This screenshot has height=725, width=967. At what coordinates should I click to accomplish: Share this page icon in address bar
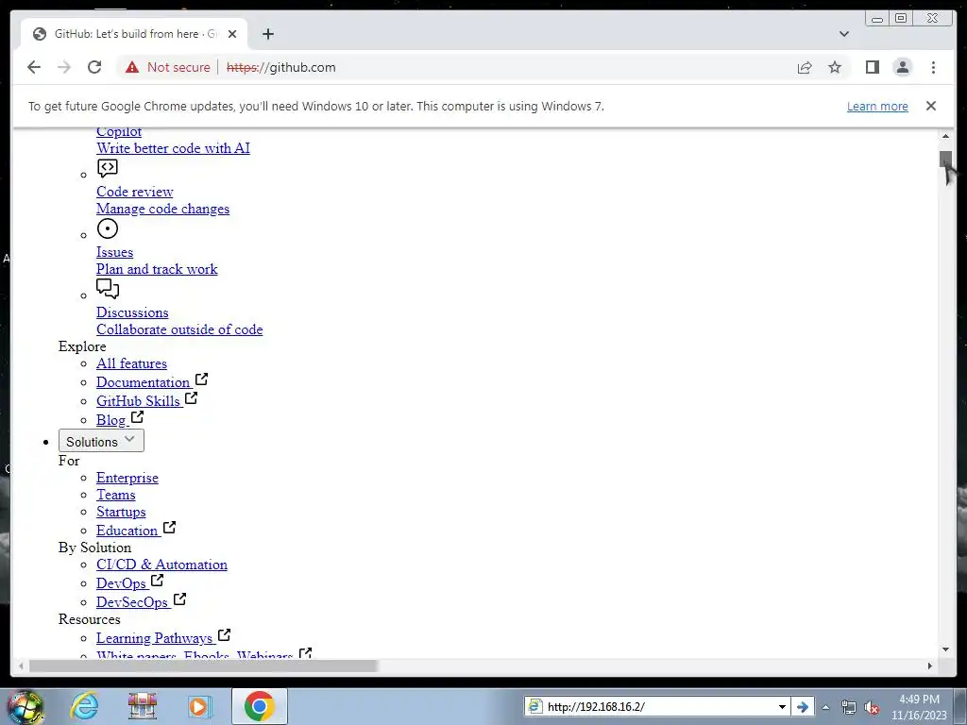tap(805, 67)
